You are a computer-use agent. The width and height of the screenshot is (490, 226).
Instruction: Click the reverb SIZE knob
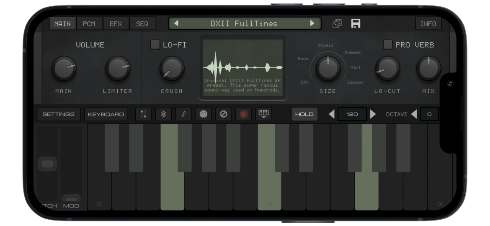pos(328,68)
